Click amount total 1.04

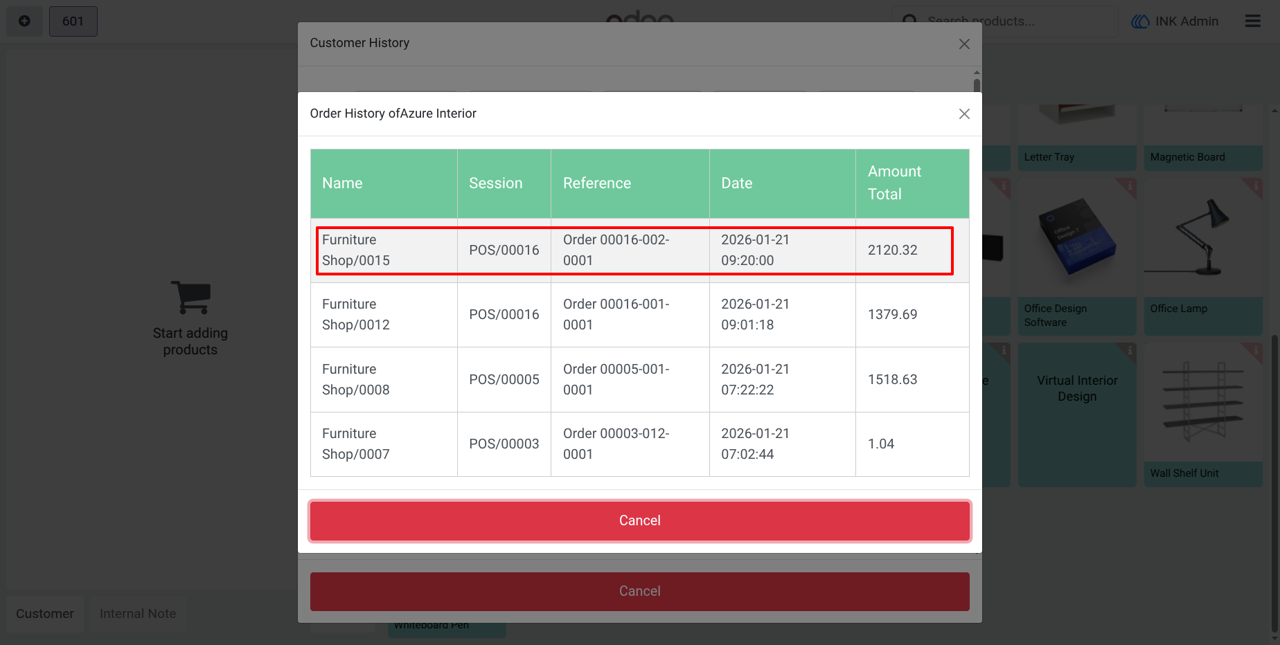881,444
